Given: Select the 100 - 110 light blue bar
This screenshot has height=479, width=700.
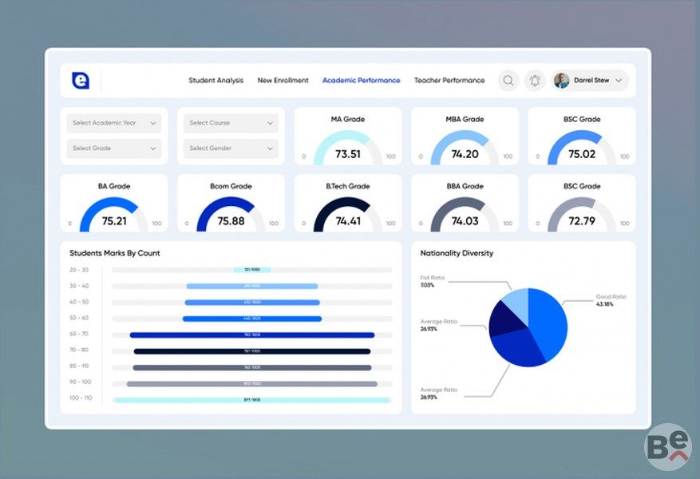Looking at the screenshot, I should click(252, 400).
